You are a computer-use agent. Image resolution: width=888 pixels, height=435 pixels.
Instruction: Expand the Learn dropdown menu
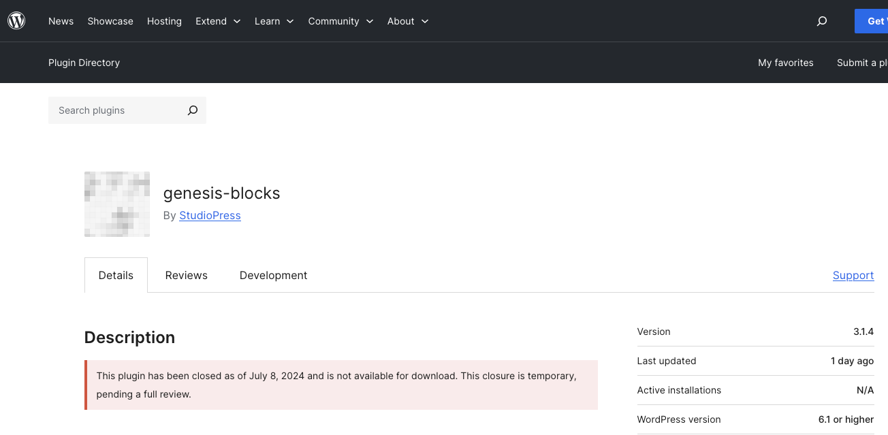(274, 21)
